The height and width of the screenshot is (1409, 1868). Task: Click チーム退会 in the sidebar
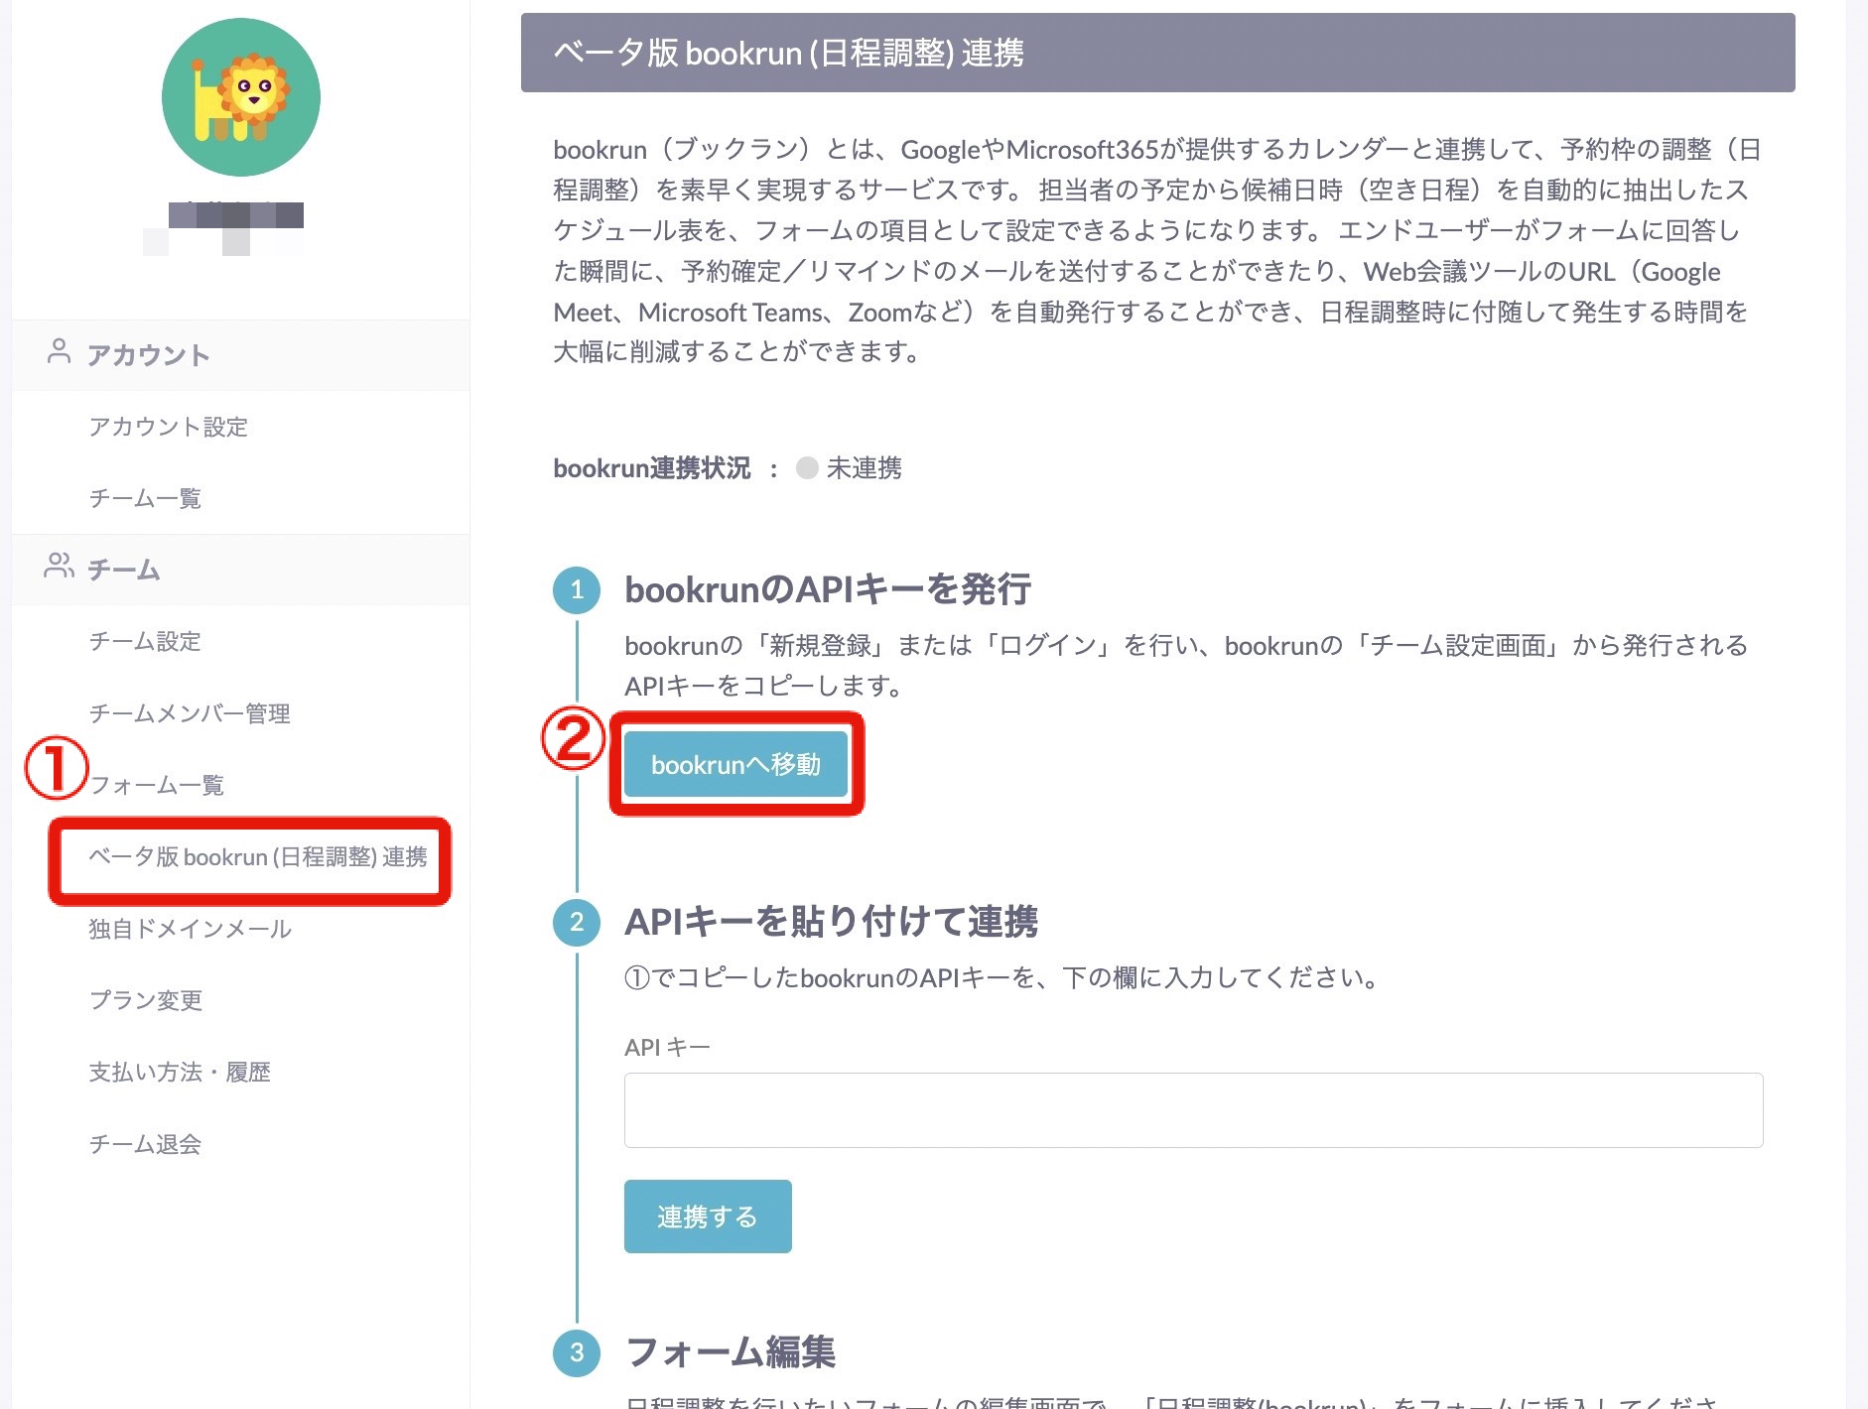pos(145,1144)
